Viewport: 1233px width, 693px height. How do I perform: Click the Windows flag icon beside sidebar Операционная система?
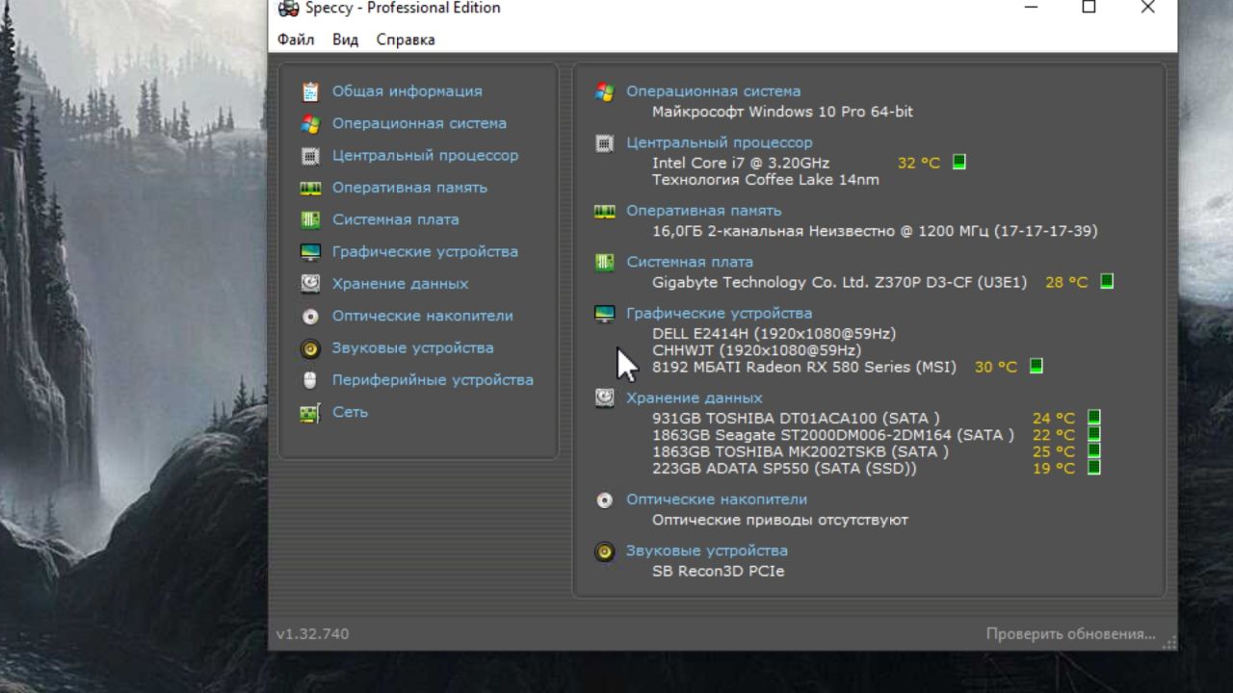(310, 123)
